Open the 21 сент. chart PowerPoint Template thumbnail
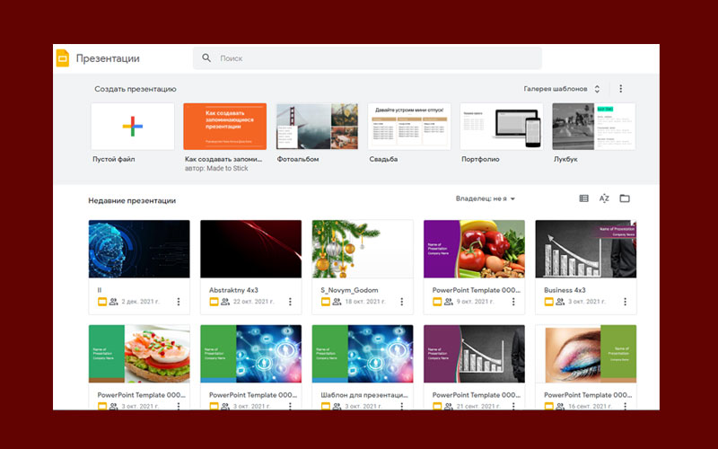 [x=475, y=354]
